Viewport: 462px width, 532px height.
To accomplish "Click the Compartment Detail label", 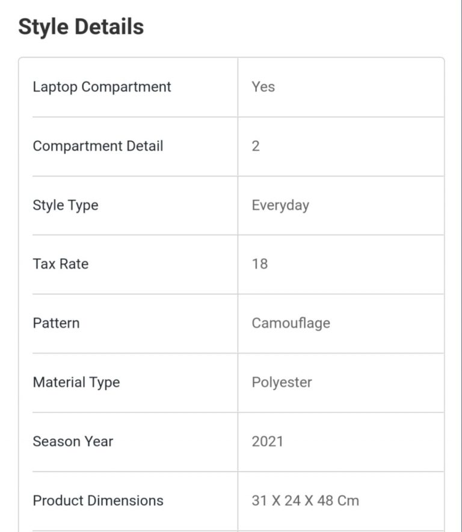I will [97, 146].
